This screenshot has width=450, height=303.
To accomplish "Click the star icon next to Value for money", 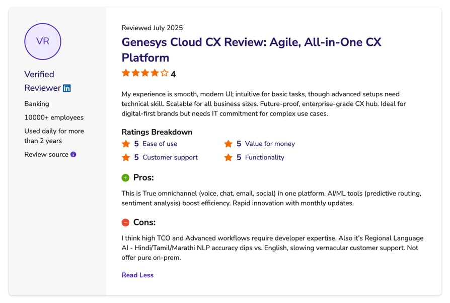I will coord(228,144).
